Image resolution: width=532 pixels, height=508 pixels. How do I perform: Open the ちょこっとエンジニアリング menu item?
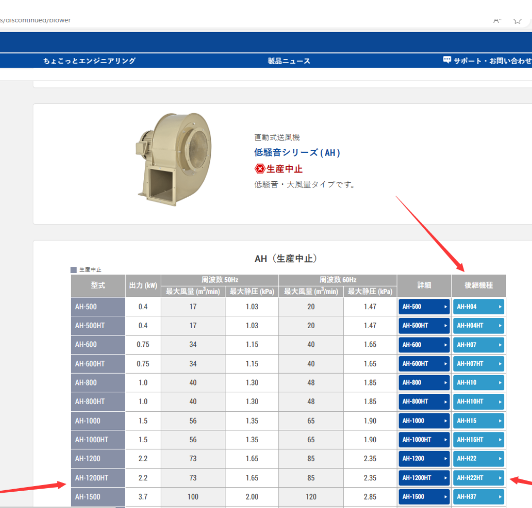pyautogui.click(x=89, y=61)
